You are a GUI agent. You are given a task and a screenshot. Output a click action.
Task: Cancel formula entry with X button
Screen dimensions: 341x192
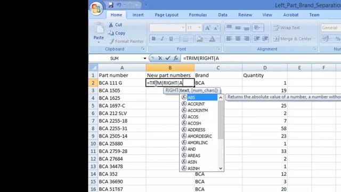(160, 58)
